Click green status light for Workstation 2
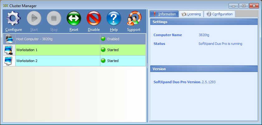 103,61
